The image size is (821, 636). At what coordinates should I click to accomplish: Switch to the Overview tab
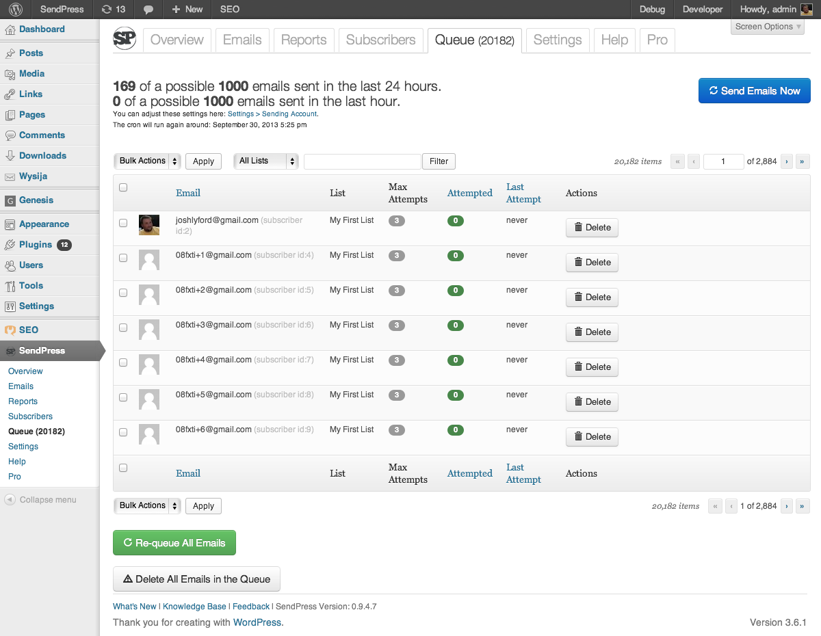[177, 40]
